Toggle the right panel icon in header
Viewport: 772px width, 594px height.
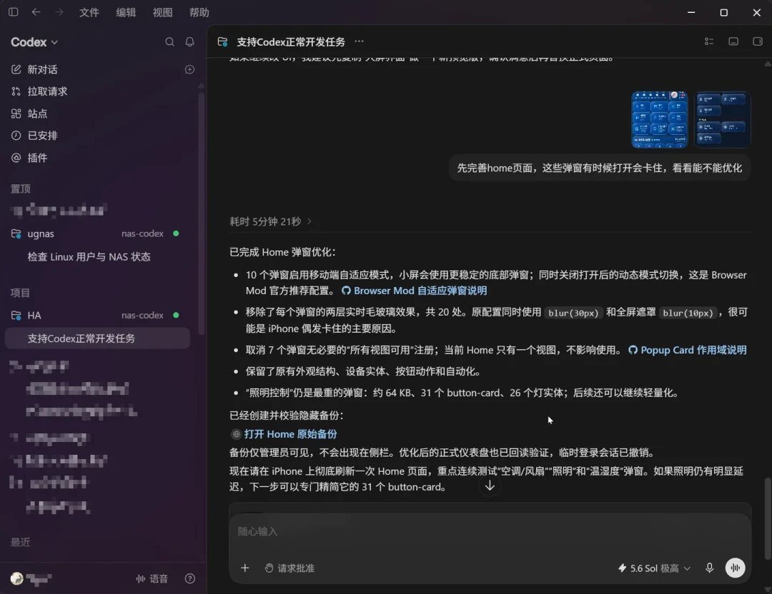tap(757, 42)
